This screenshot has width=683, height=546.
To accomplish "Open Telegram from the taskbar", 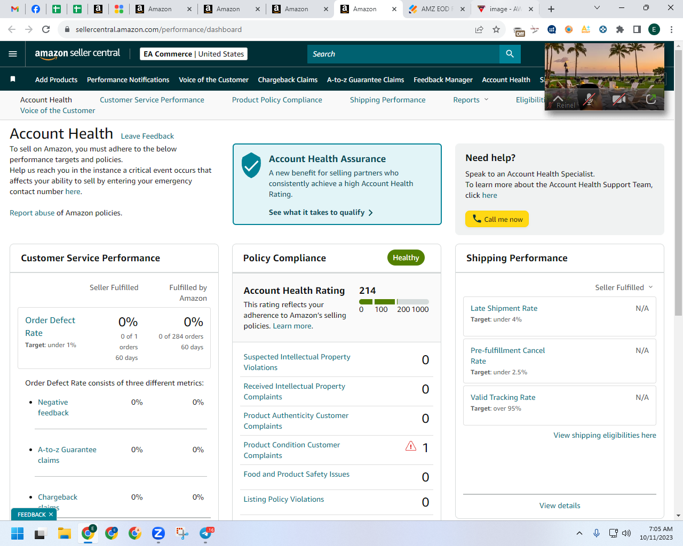I will tap(206, 533).
